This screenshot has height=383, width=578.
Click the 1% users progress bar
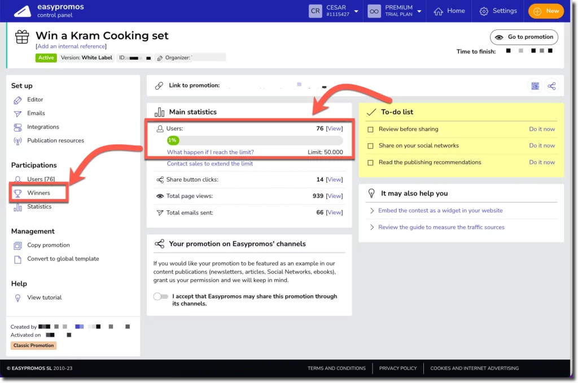(255, 140)
